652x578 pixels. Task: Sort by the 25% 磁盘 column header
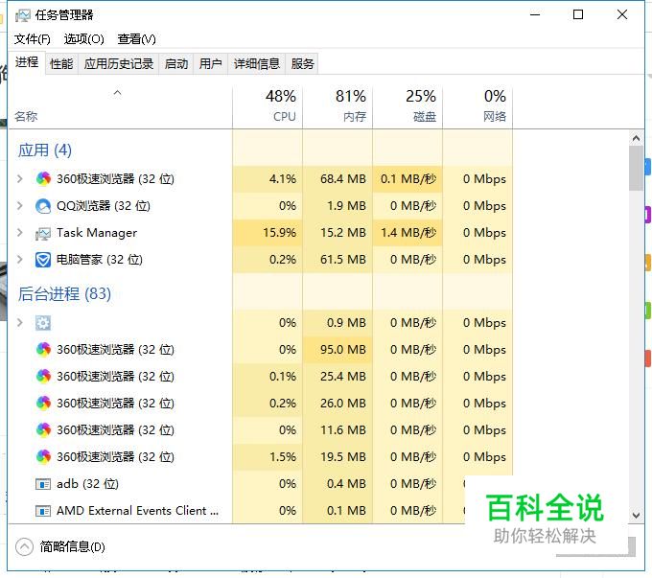pos(407,107)
